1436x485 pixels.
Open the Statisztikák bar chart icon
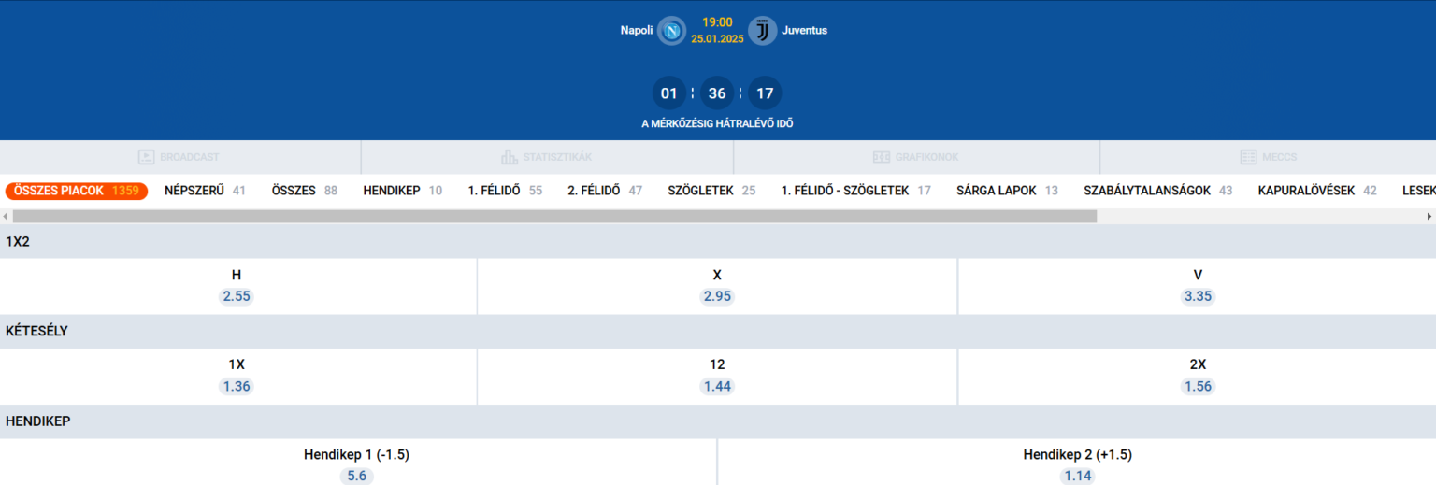[510, 157]
